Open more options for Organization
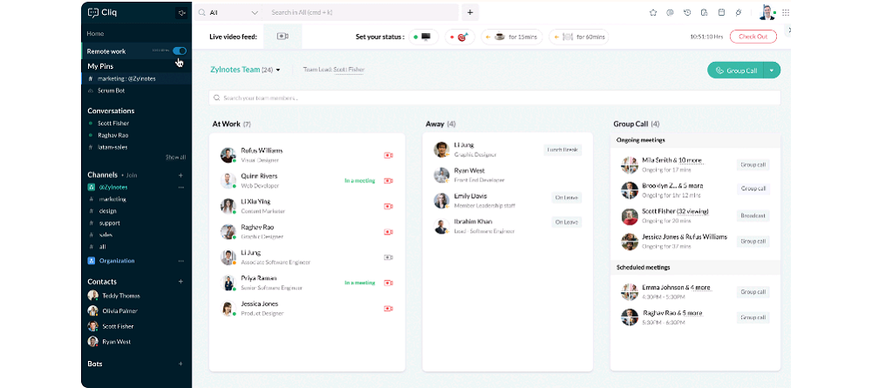Viewport: 872px width, 388px height. tap(181, 261)
